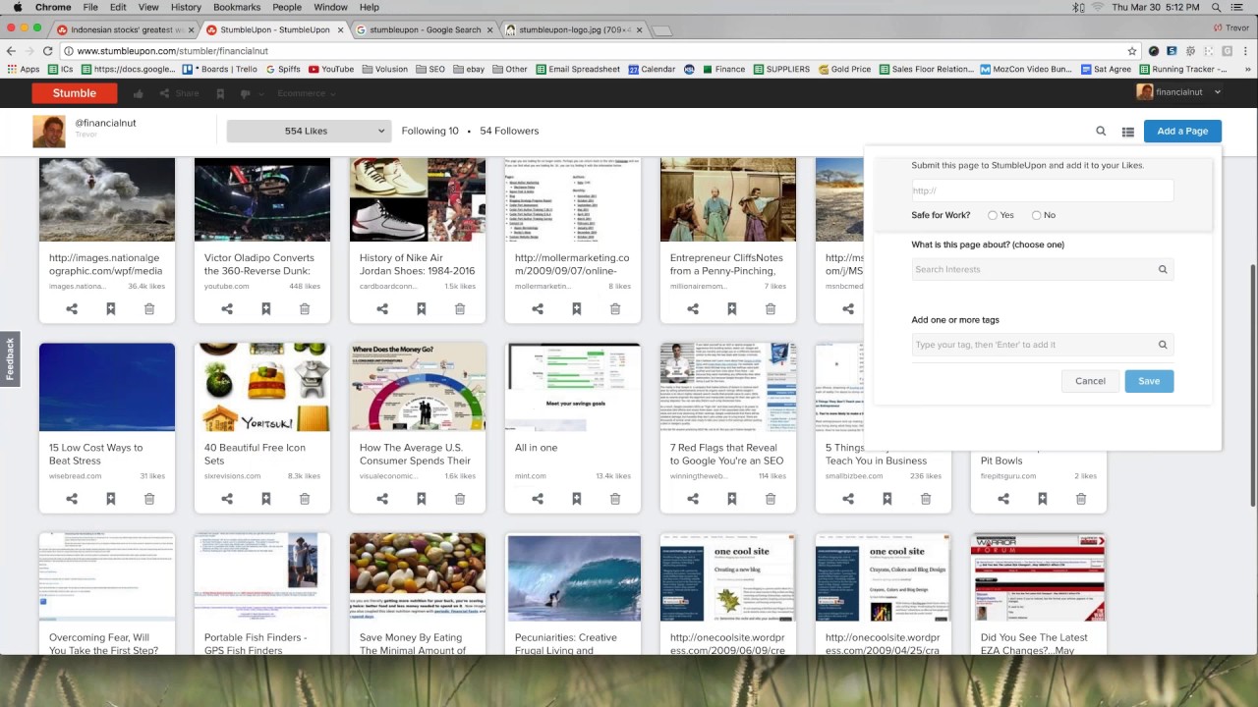Click the tag entry input field
1258x707 pixels.
(1042, 345)
